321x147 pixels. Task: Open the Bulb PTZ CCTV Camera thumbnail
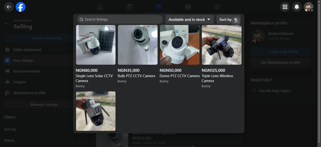pos(138,45)
